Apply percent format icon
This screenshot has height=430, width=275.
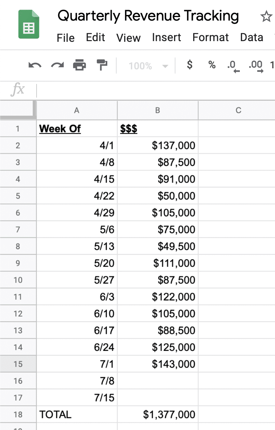click(x=212, y=64)
